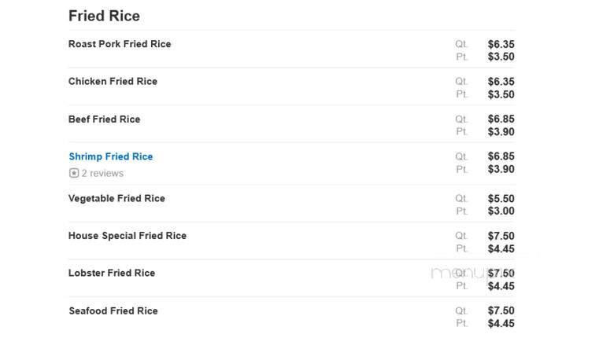The height and width of the screenshot is (338, 614).
Task: Select the Vegetable Fried Rice item
Action: (117, 198)
